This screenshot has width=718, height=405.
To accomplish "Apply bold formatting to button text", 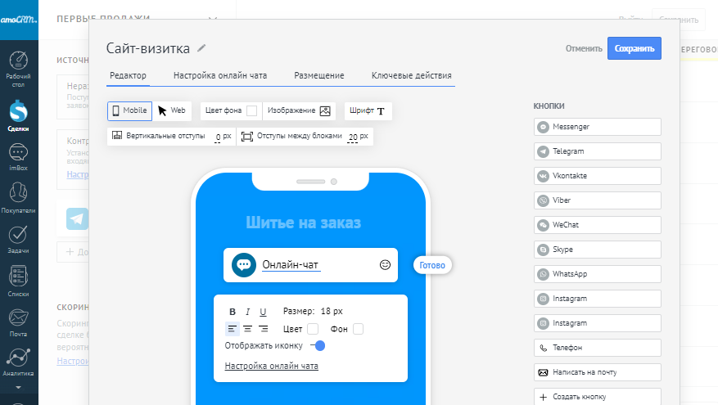I will point(233,312).
